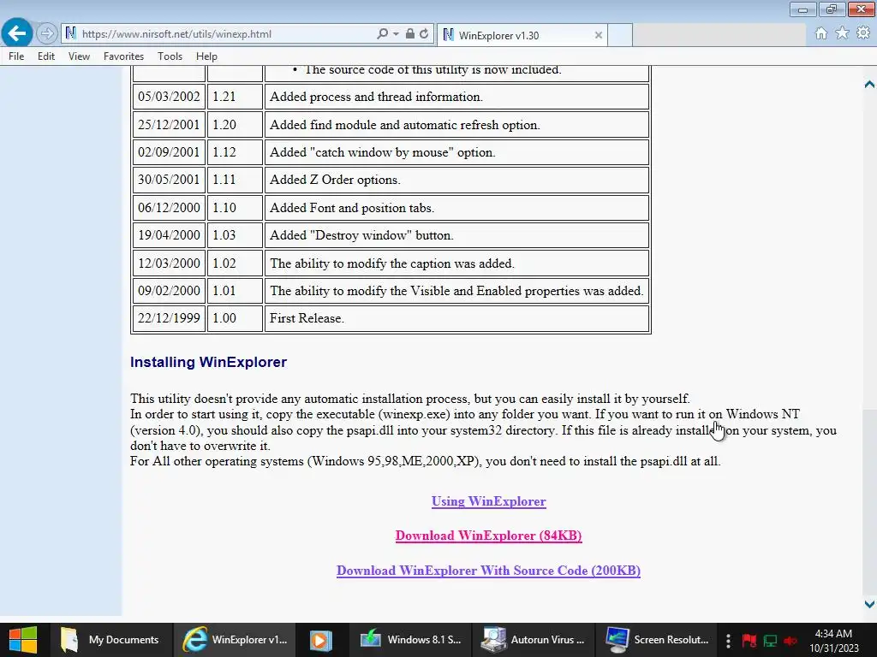
Task: Open the Tools gear icon
Action: click(863, 33)
